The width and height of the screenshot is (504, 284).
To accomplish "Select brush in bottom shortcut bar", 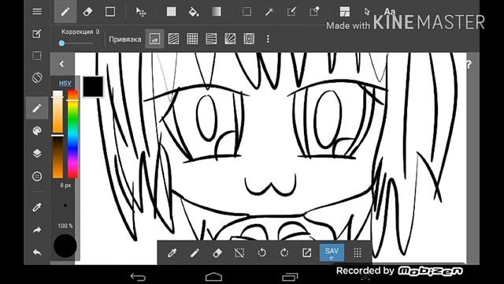I will click(195, 252).
